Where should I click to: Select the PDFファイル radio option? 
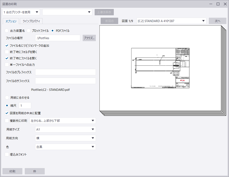point(52,31)
